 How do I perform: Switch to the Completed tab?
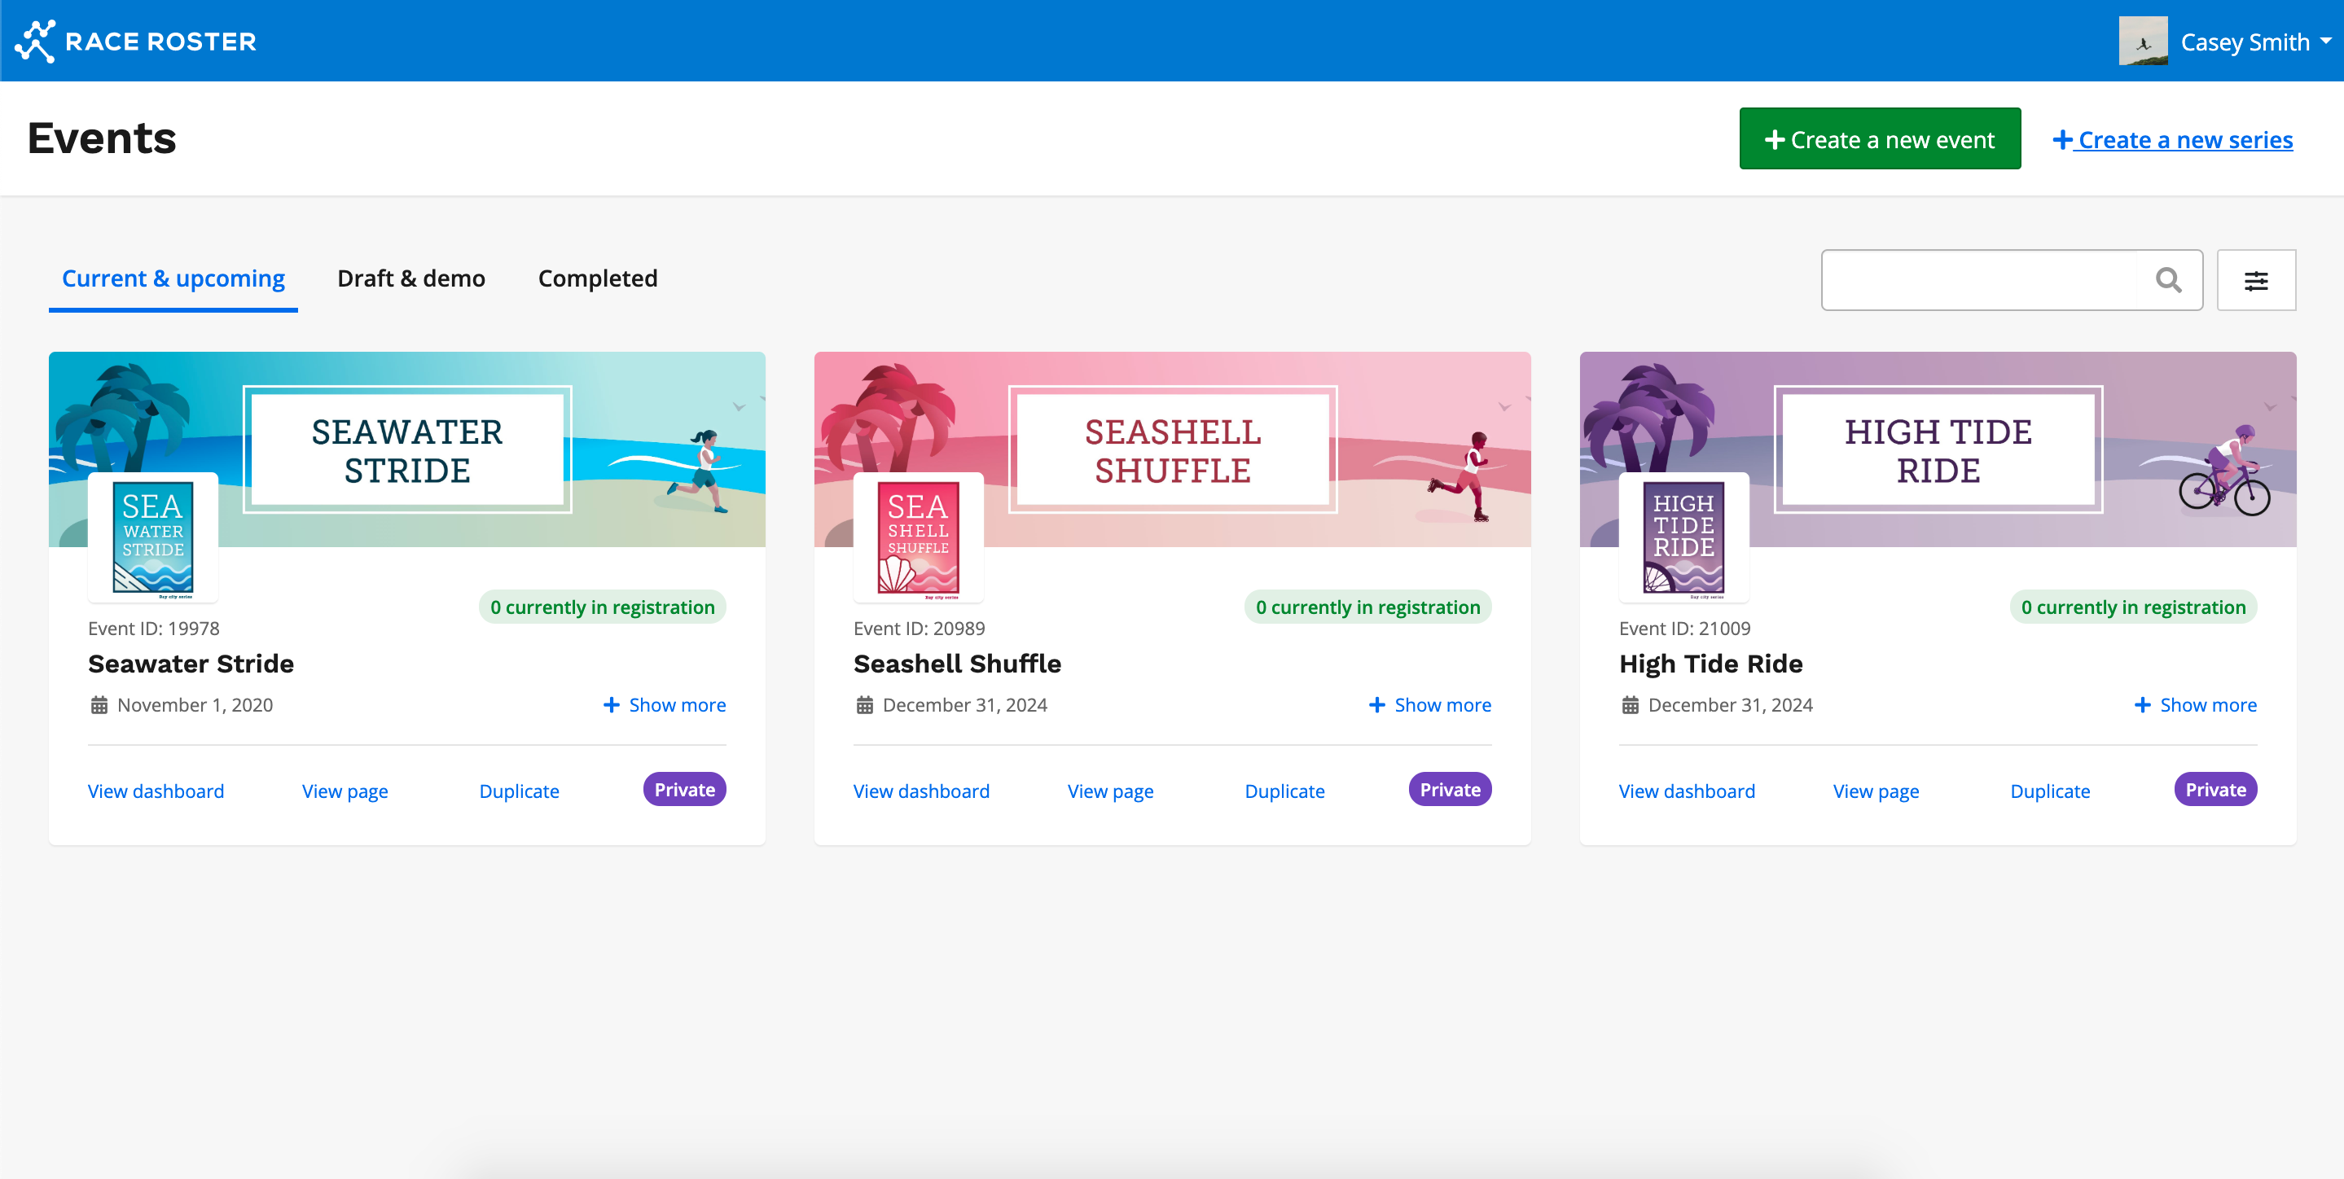597,278
